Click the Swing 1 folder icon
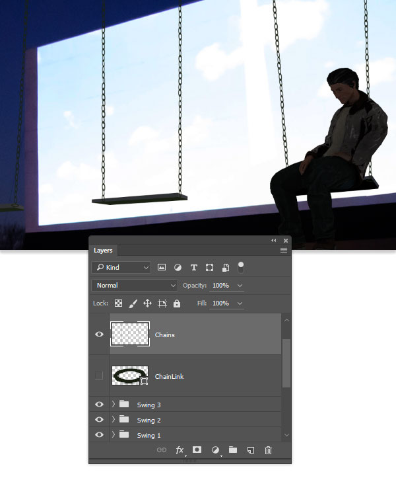This screenshot has height=478, width=396. (x=124, y=434)
